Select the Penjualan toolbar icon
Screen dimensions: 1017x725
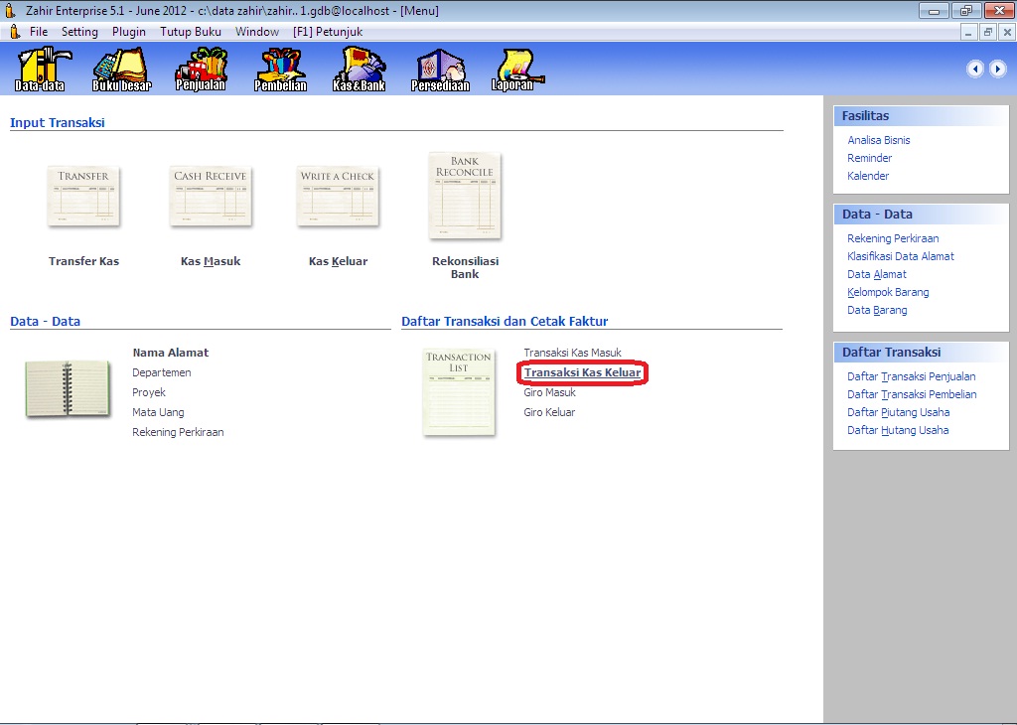pyautogui.click(x=201, y=69)
